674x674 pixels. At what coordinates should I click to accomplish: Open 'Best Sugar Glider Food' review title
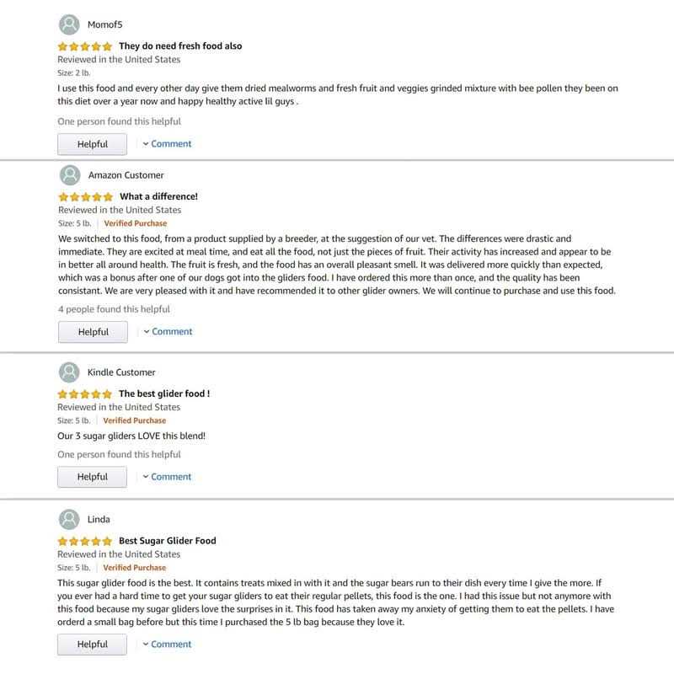click(168, 541)
